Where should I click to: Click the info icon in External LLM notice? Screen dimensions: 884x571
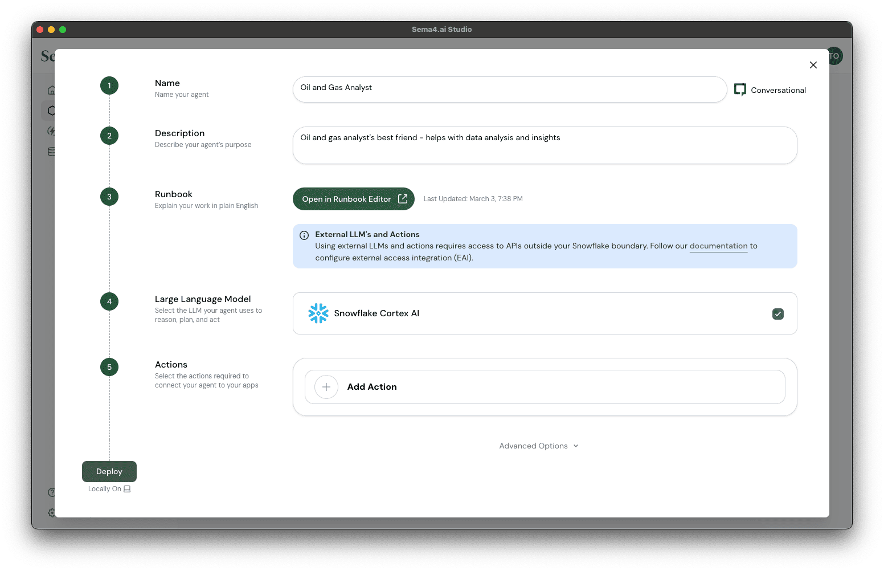pyautogui.click(x=304, y=235)
